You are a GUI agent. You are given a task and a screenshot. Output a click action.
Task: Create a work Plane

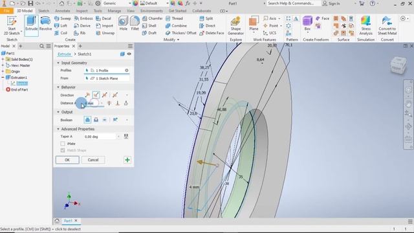pos(254,24)
